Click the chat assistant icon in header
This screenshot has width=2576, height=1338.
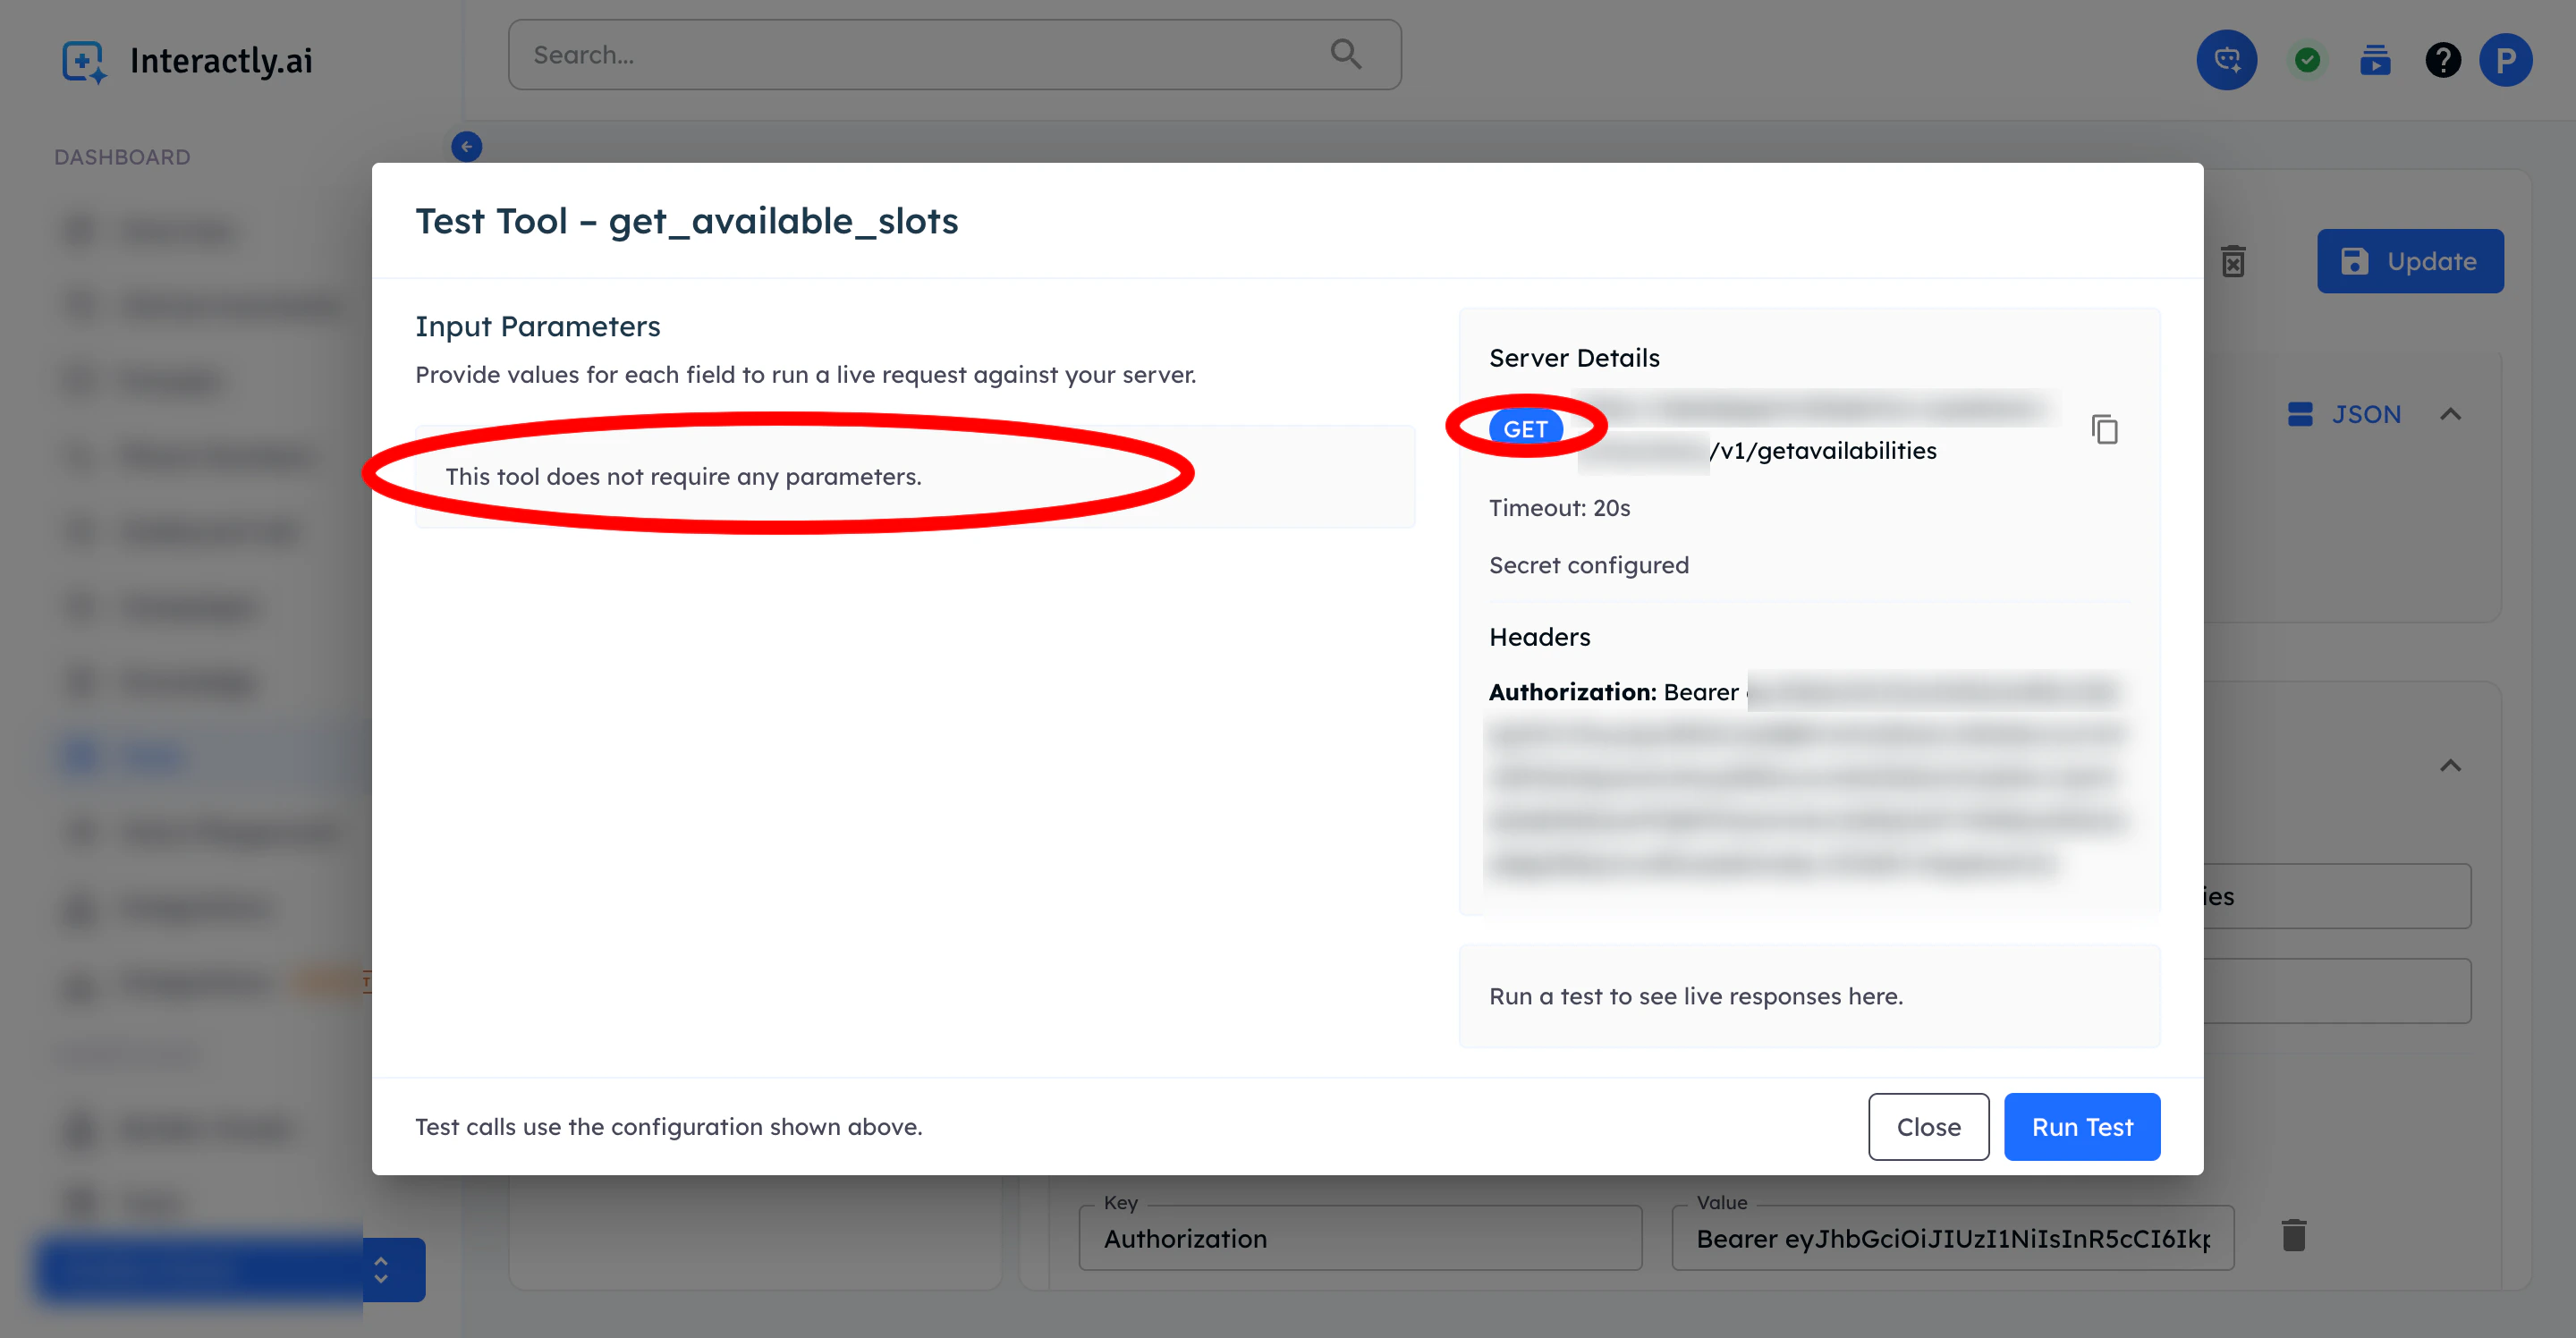2226,60
